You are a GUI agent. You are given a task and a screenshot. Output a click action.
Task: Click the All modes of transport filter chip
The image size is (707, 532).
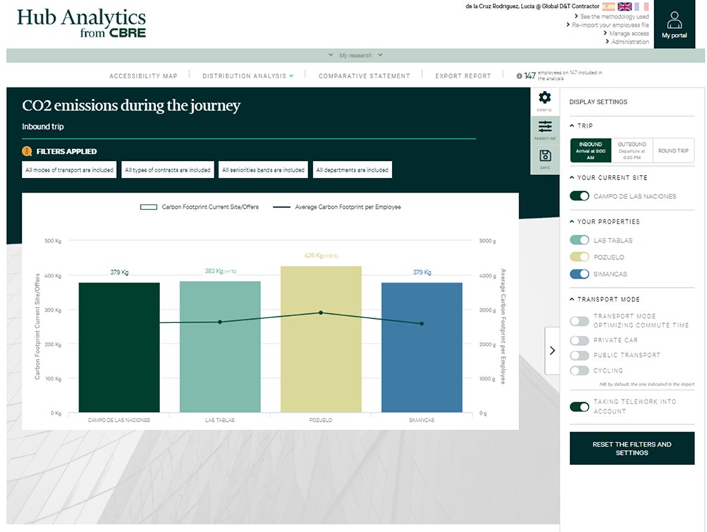click(x=69, y=169)
